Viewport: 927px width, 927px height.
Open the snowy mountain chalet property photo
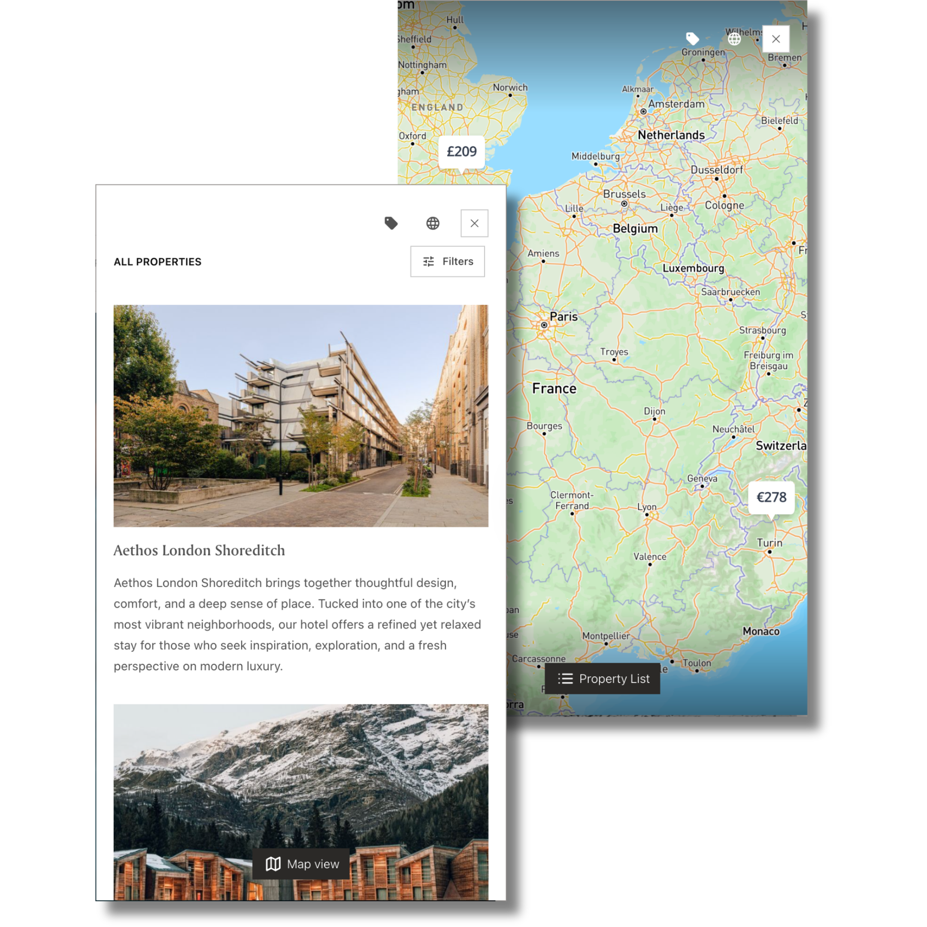(x=301, y=777)
